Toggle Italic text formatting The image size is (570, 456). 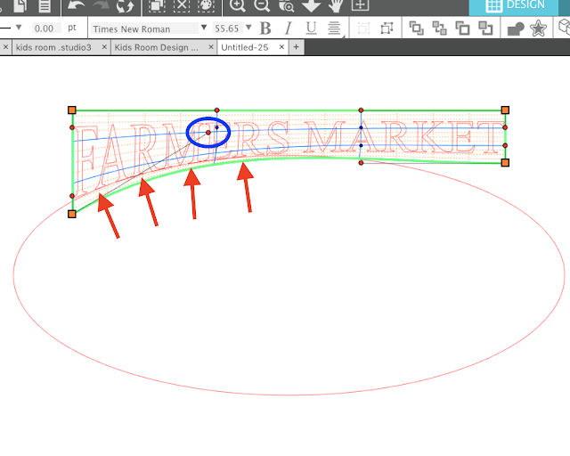click(289, 28)
